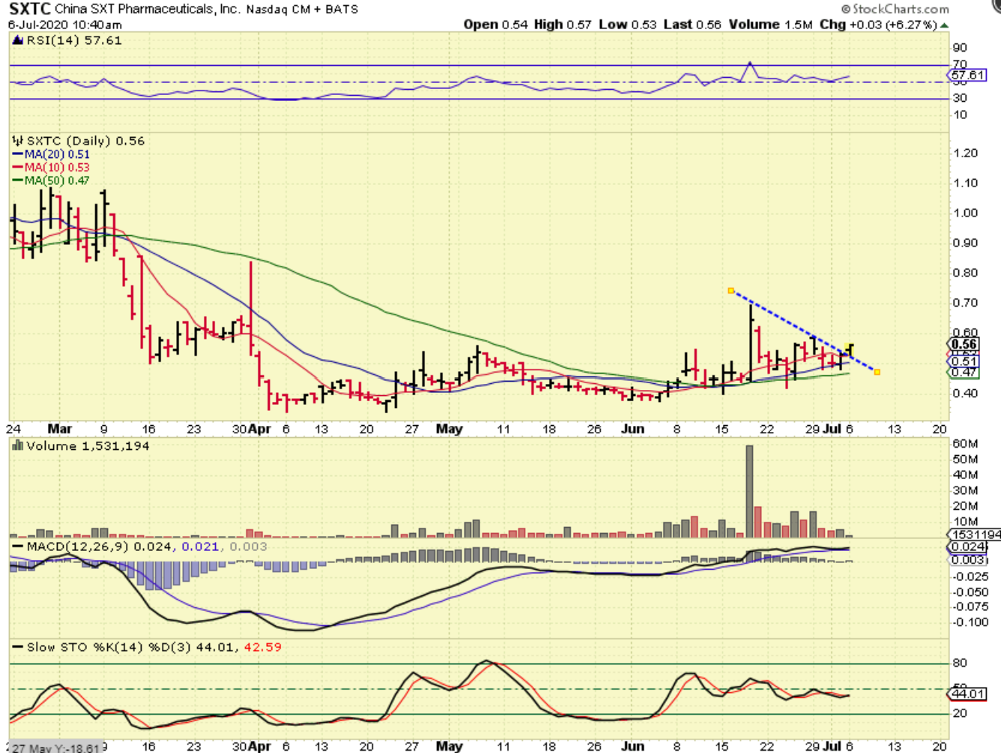Click the 27 May Y:-18.61 readout text
The width and height of the screenshot is (1001, 753).
55,748
